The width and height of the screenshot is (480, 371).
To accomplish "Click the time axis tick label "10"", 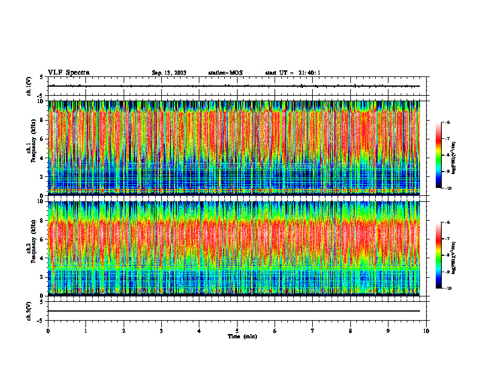I will pos(426,331).
